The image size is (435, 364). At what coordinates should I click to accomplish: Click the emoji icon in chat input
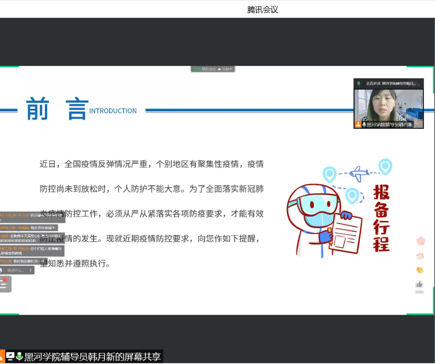(1, 270)
